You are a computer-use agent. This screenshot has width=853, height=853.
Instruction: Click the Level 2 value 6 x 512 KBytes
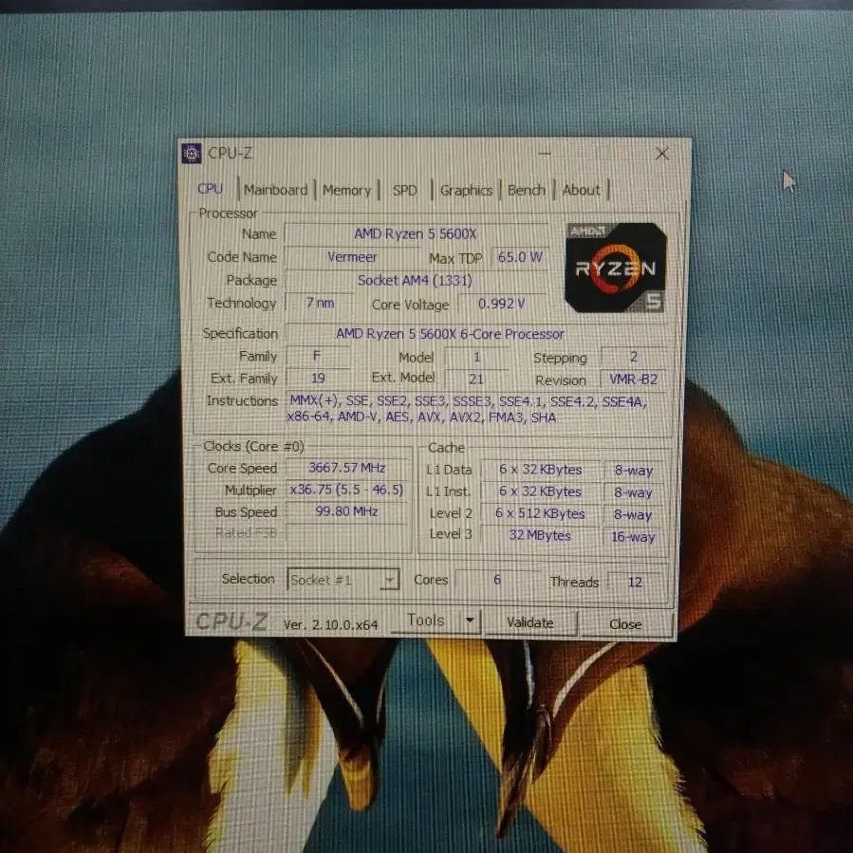540,513
